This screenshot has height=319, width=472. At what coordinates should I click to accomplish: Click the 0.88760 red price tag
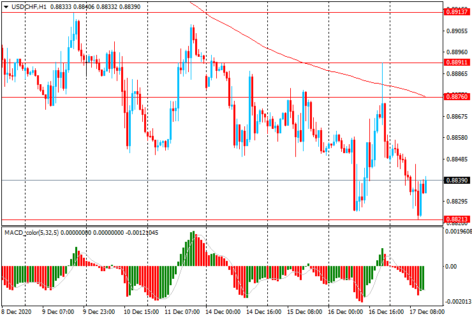pyautogui.click(x=457, y=96)
